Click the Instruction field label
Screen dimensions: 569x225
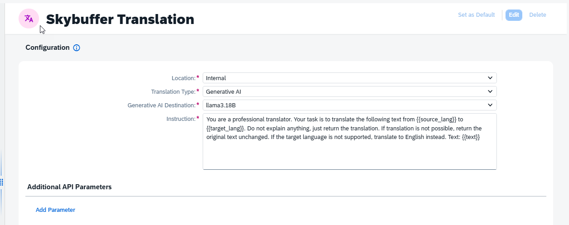181,119
